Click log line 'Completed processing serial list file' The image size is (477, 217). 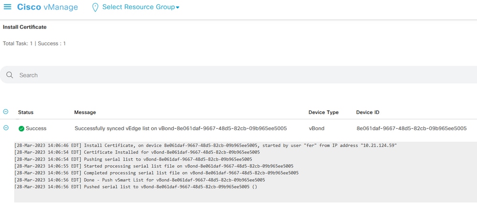click(156, 173)
